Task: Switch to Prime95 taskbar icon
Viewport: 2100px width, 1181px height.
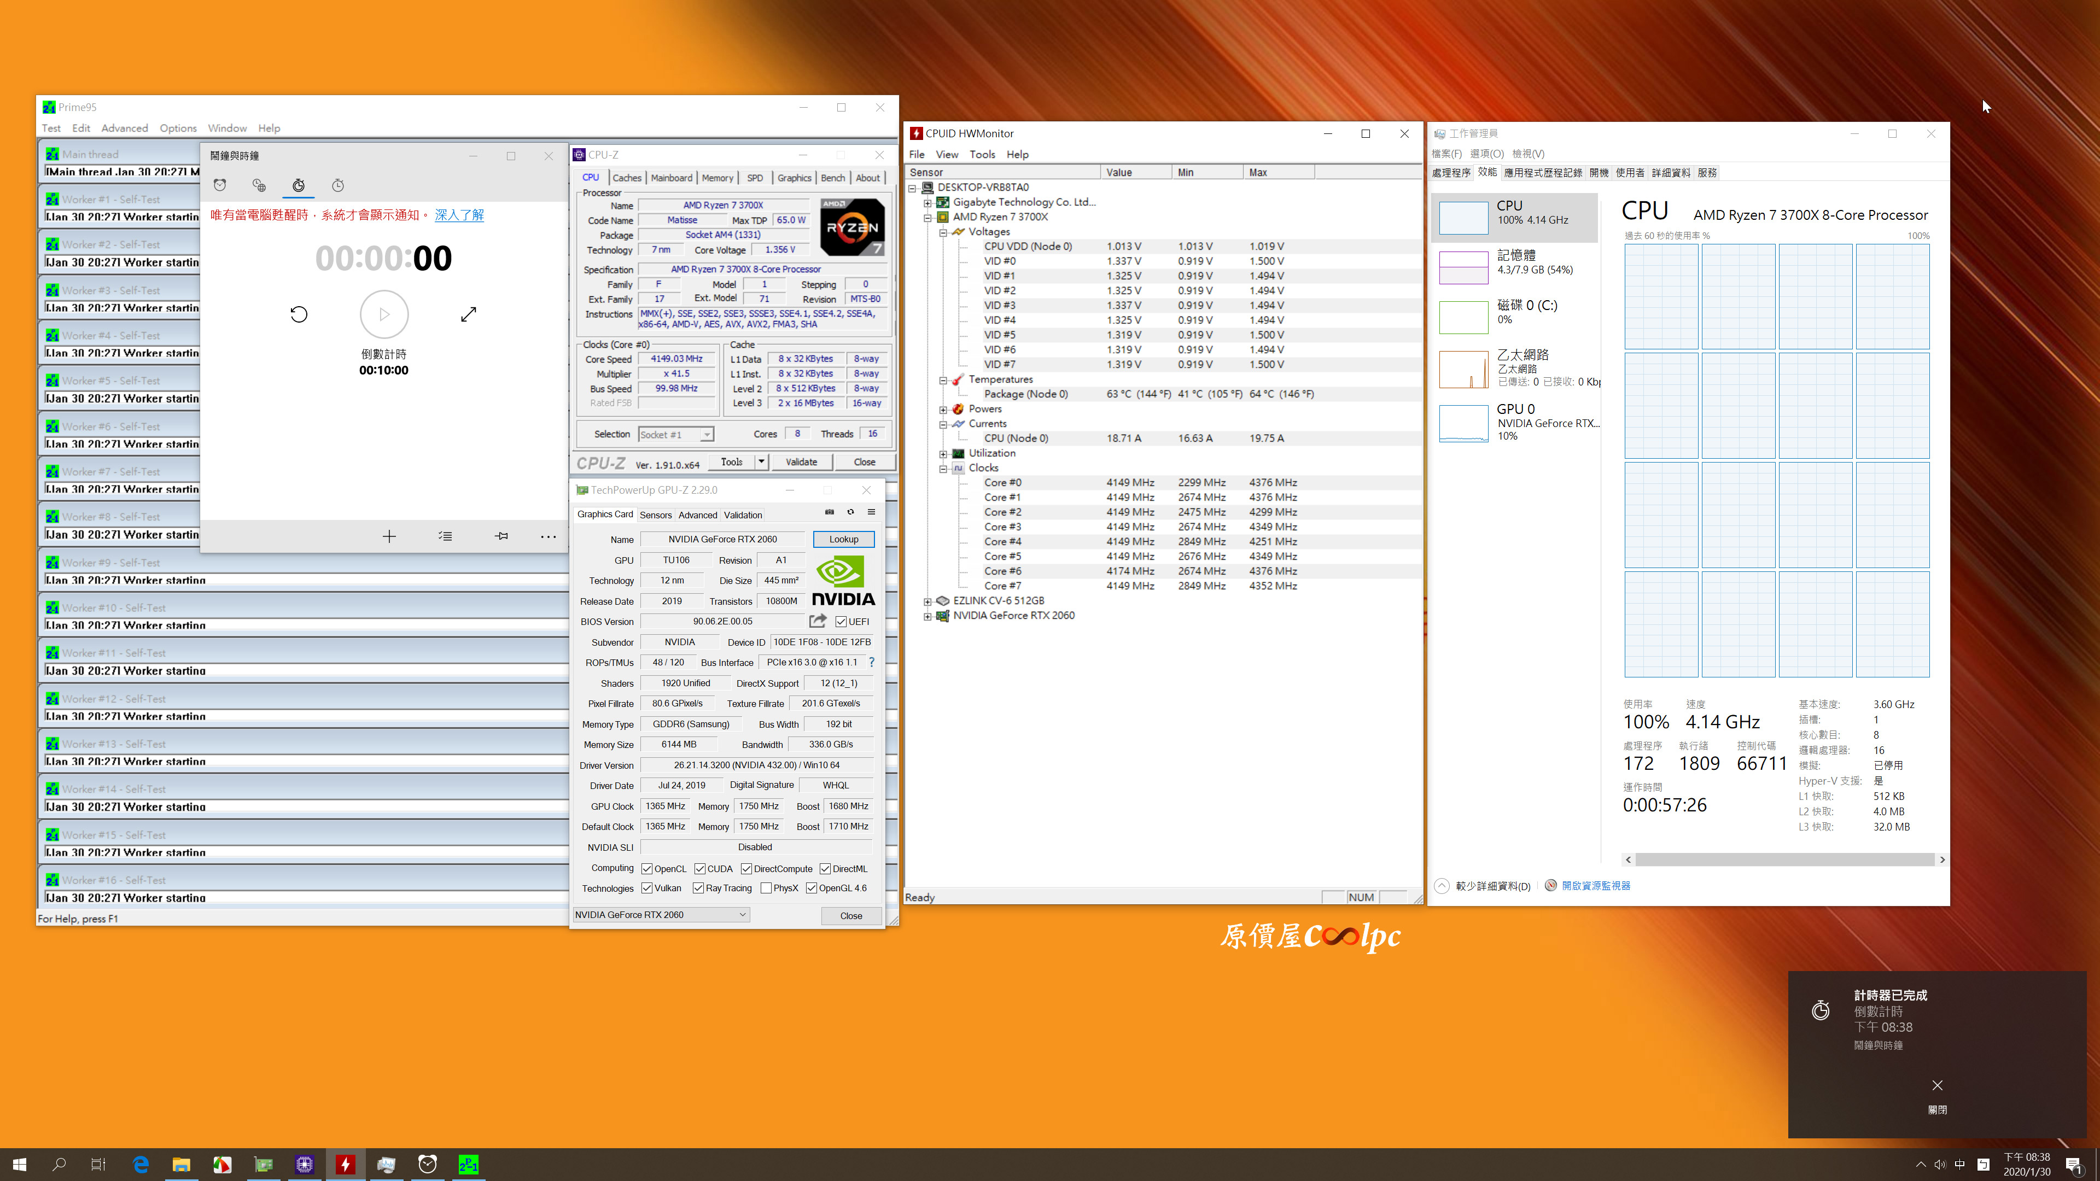Action: [468, 1165]
